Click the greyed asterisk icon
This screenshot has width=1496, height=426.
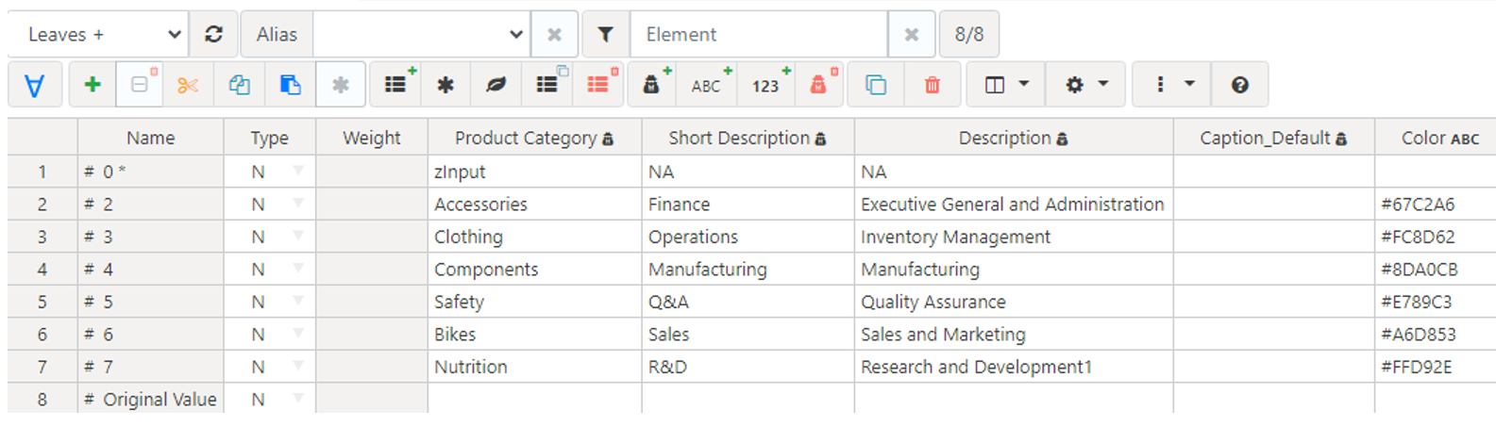click(x=341, y=85)
